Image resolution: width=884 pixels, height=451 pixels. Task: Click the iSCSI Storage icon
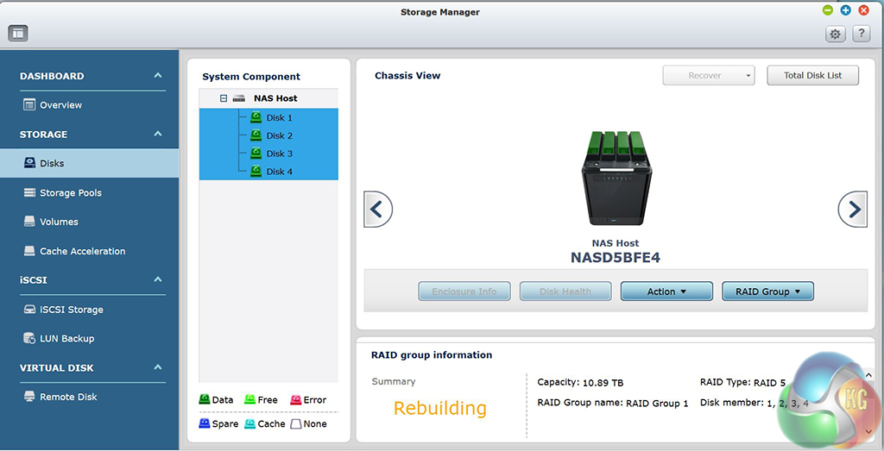click(29, 310)
